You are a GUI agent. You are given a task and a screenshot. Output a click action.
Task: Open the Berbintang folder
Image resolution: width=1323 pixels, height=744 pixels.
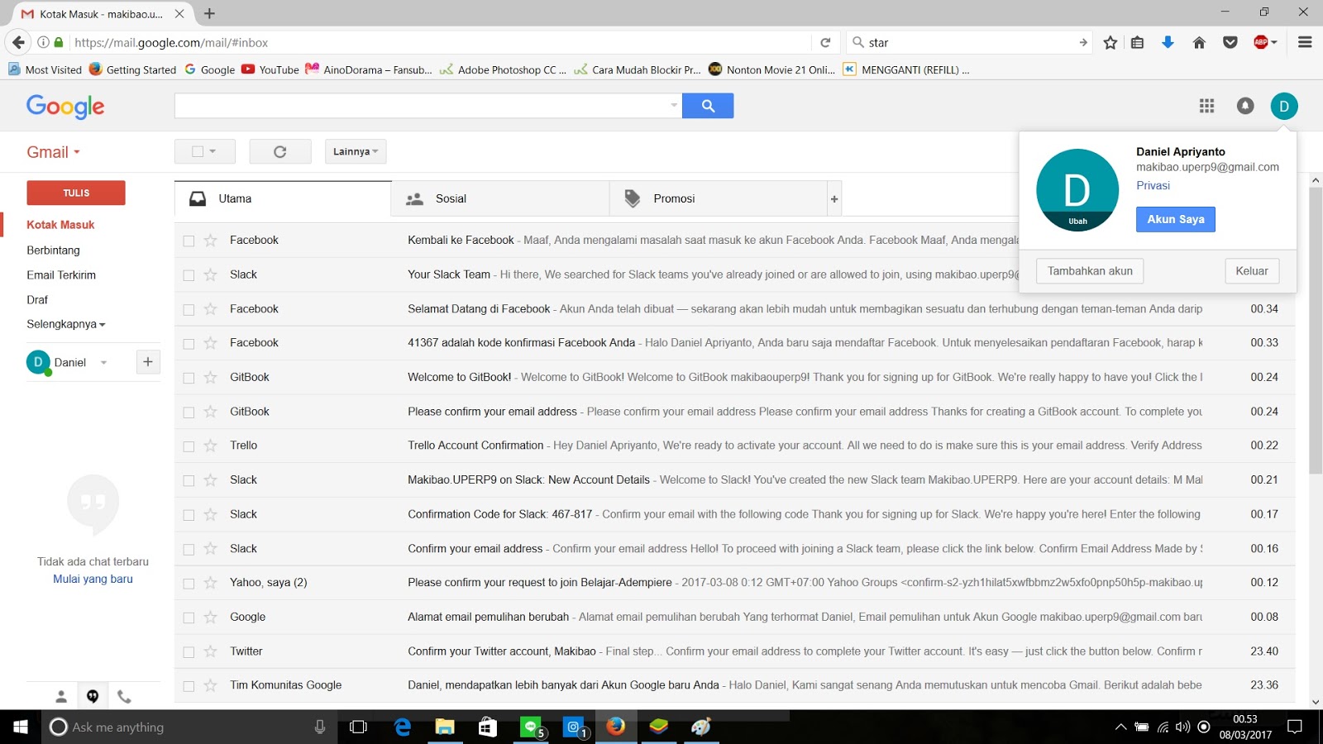[x=53, y=250]
